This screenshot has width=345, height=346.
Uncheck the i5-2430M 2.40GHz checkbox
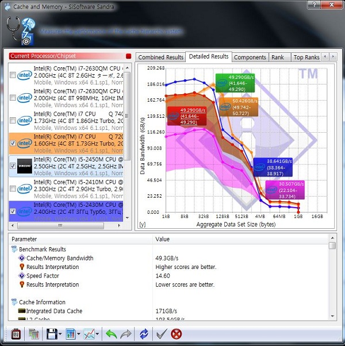13,211
